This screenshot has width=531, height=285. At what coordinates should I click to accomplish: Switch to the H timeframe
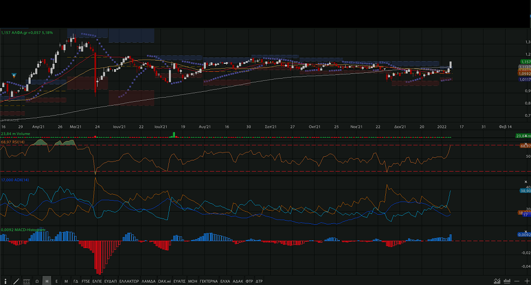(47, 281)
